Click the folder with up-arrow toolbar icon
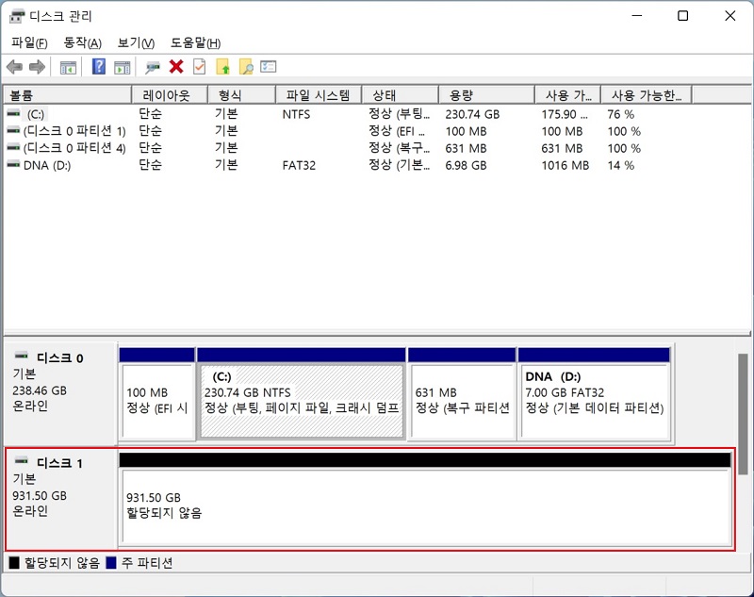 tap(222, 66)
